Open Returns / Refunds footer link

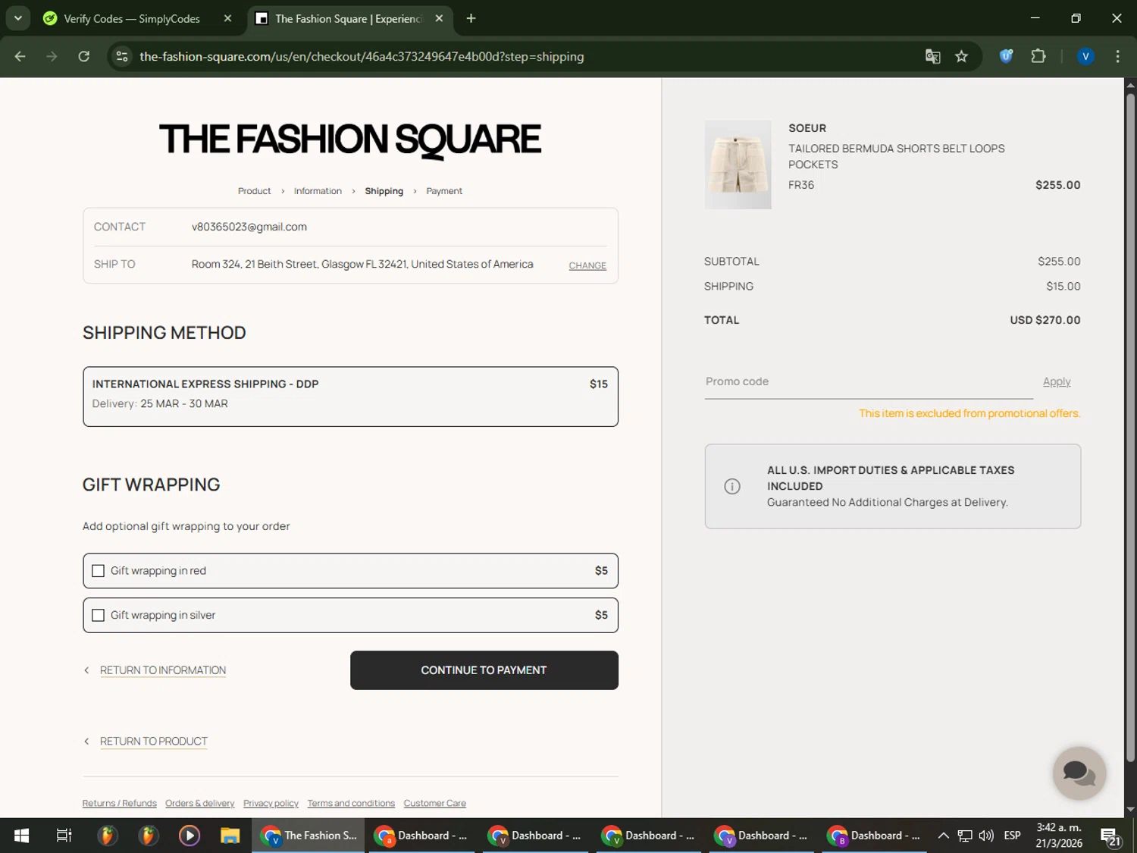[119, 803]
